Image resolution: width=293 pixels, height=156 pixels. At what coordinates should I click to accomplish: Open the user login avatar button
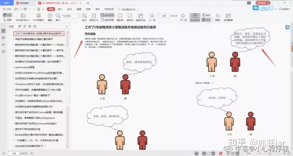click(x=263, y=3)
